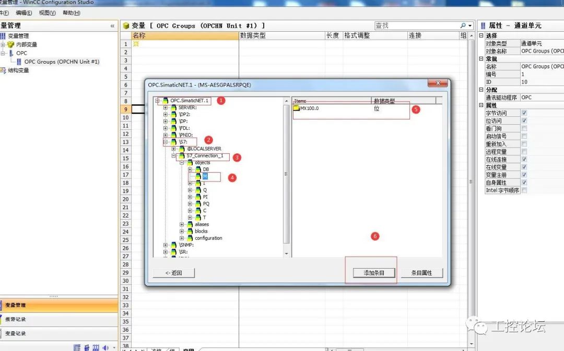The height and width of the screenshot is (351, 564).
Task: Click the \PNIO: node icon
Action: pos(174,135)
